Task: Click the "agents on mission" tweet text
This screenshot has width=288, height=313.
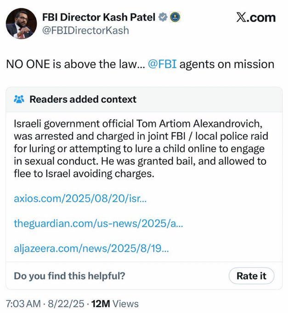Action: 227,64
